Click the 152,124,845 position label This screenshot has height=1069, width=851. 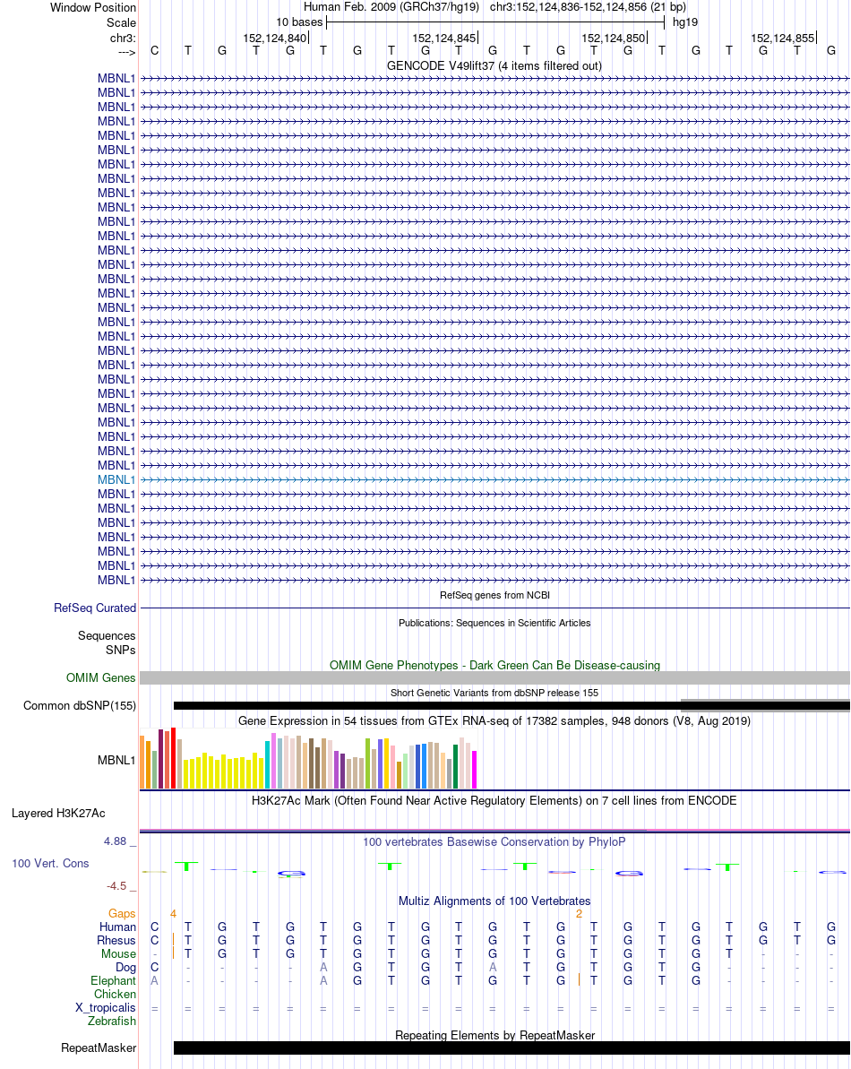(x=444, y=39)
